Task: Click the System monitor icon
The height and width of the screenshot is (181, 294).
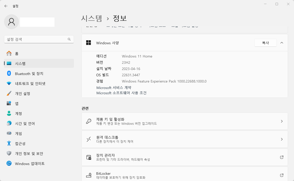Action: 9,63
